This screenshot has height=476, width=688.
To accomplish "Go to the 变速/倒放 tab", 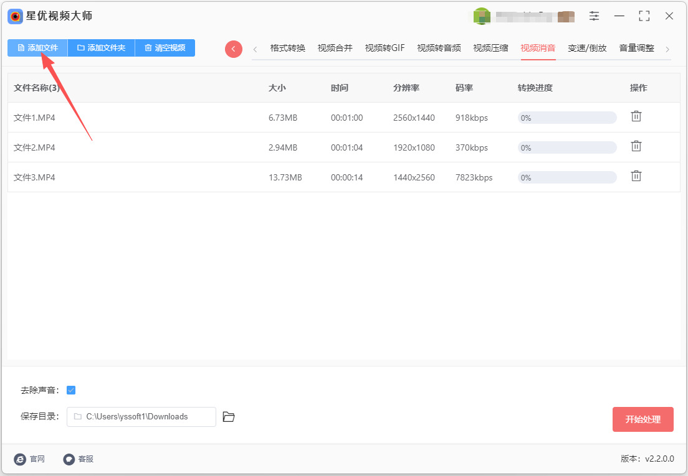I will (x=588, y=48).
